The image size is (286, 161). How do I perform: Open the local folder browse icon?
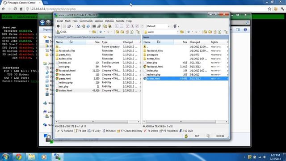[94, 32]
